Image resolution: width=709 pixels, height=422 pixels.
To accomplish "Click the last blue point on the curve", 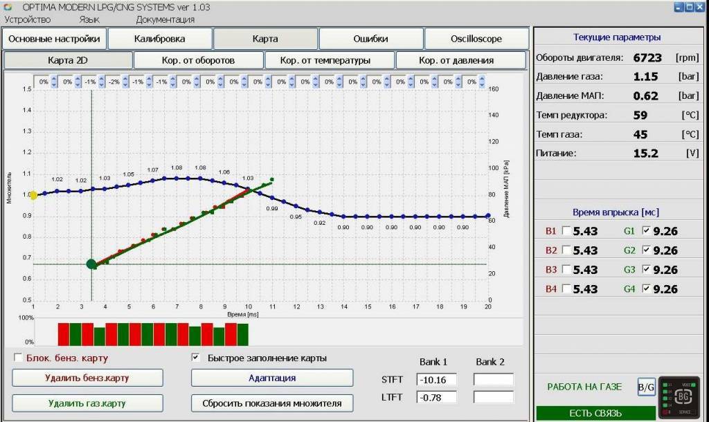I will pyautogui.click(x=488, y=216).
